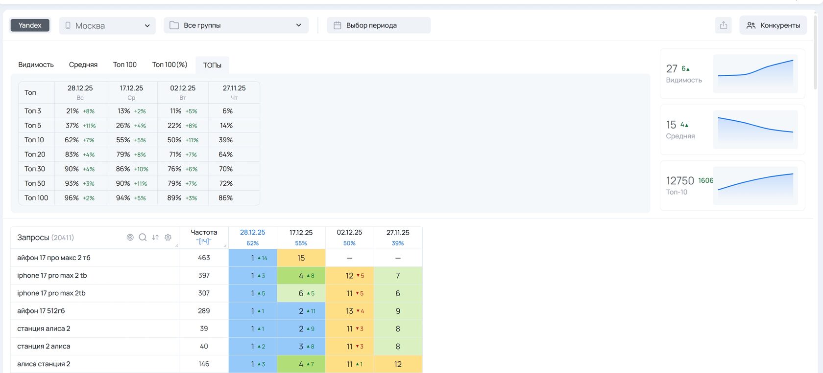Click the export/share icon button
This screenshot has width=823, height=373.
click(724, 25)
